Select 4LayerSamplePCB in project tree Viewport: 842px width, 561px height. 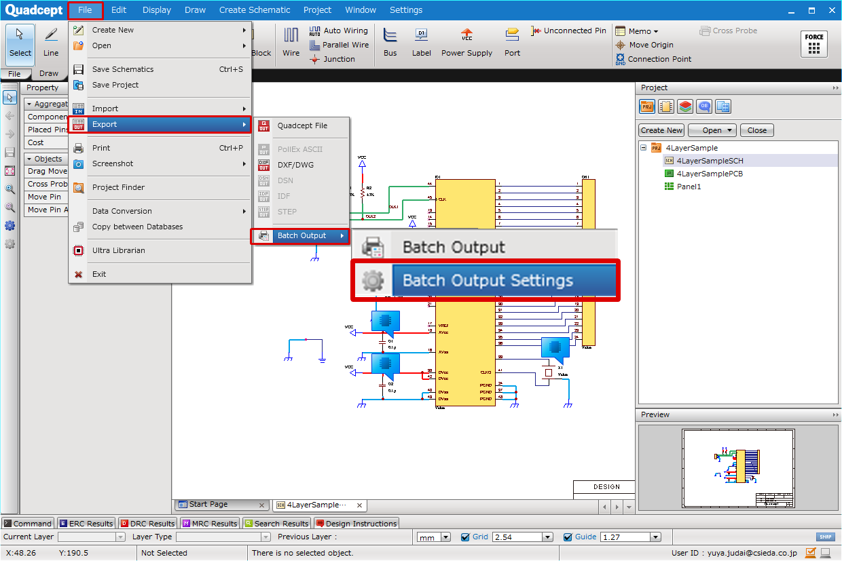710,174
